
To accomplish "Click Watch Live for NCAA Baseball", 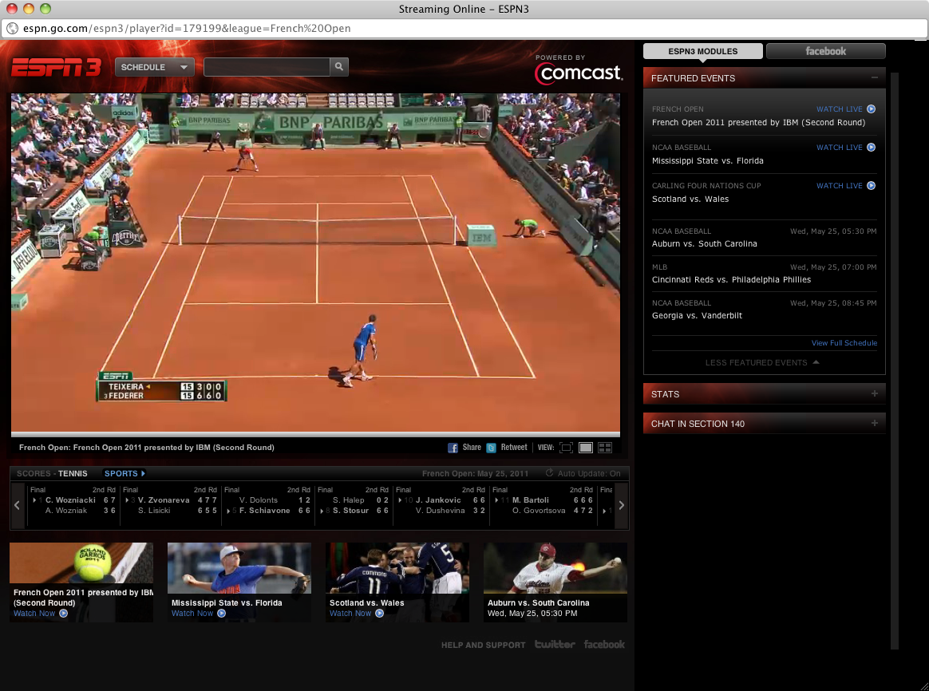I will (x=840, y=148).
